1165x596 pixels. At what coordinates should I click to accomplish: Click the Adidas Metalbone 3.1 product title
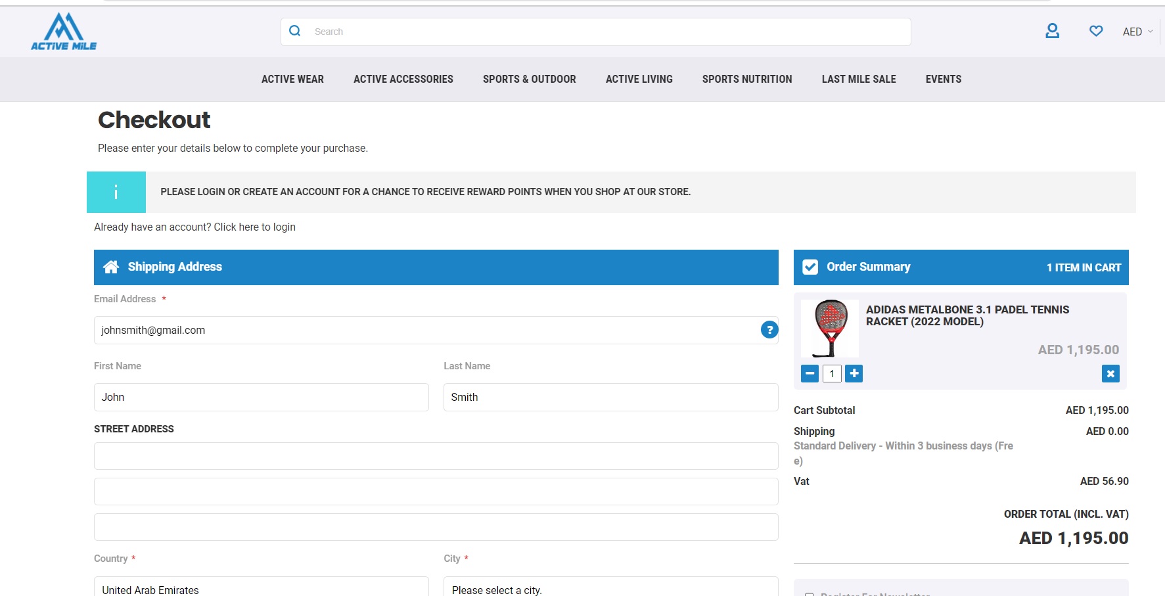[x=967, y=315]
